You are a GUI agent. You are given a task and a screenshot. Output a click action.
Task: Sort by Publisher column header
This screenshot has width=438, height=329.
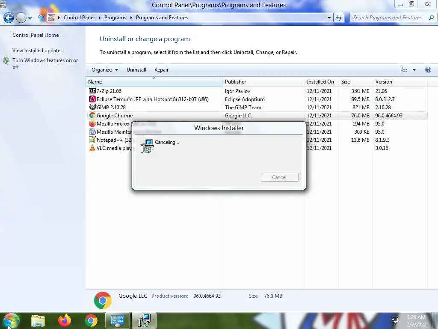coord(263,82)
